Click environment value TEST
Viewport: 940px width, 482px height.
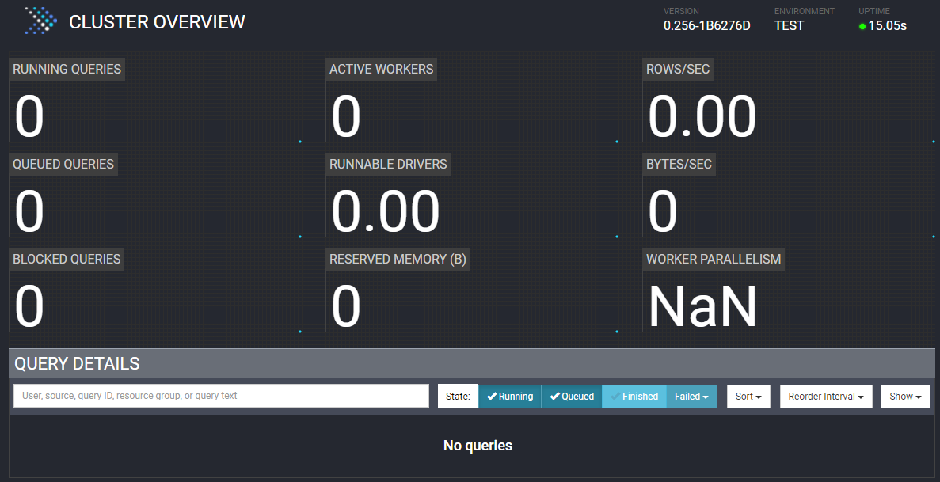[789, 26]
